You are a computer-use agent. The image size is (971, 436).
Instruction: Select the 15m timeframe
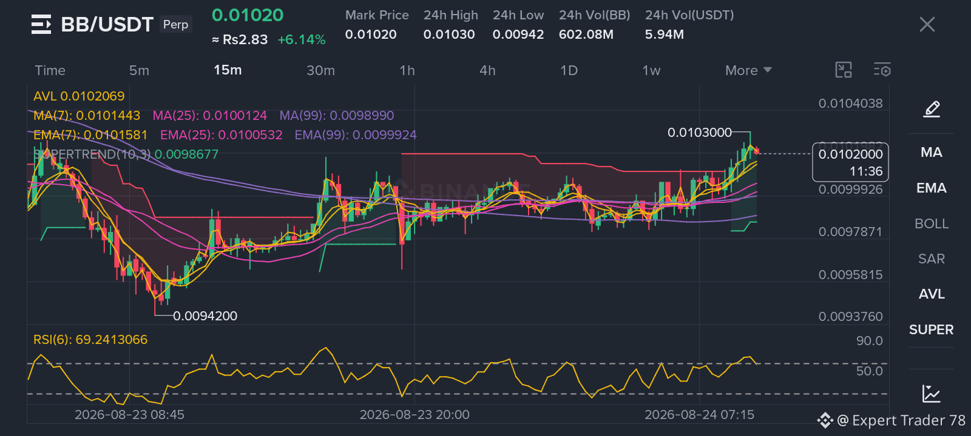(228, 70)
